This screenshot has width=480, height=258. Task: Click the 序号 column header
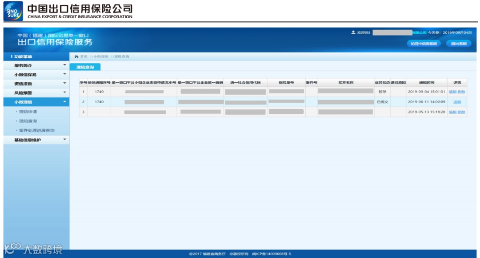[x=83, y=83]
